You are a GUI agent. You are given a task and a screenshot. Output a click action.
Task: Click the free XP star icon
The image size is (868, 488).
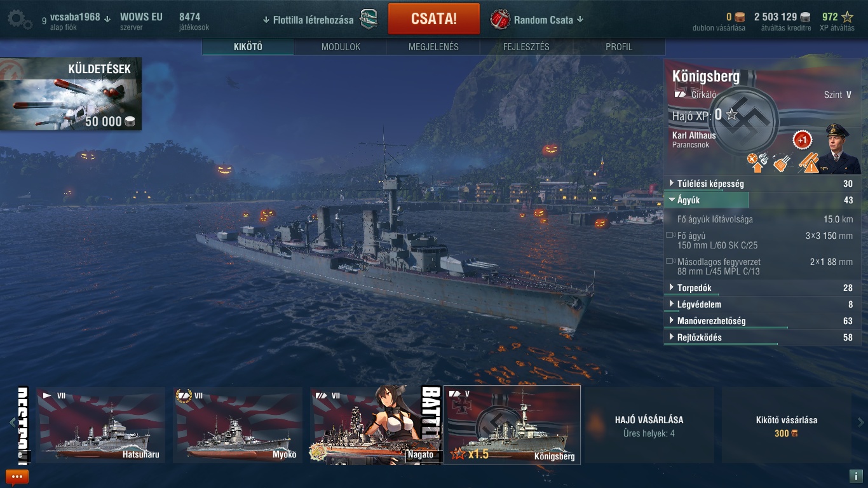(847, 17)
